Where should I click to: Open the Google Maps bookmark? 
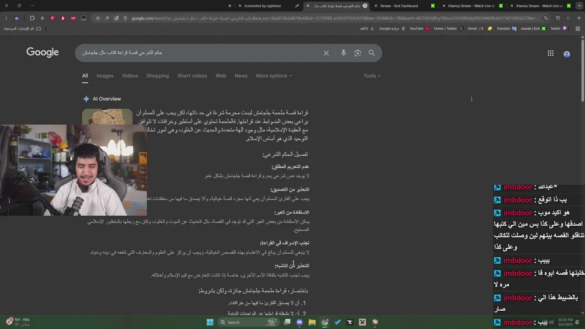coord(392,28)
